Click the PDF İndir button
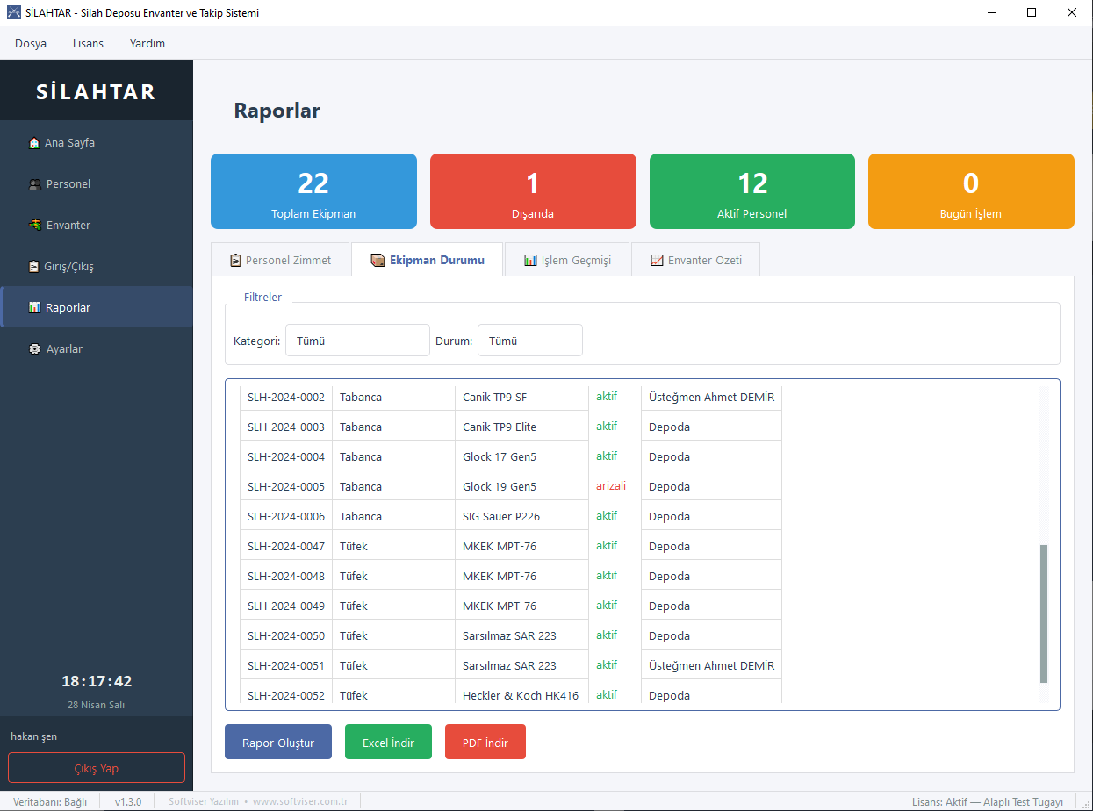 pos(485,743)
